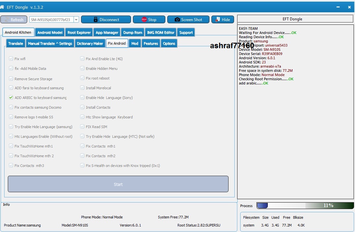
Task: Minimize the EFT Dongle window
Action: (x=338, y=7)
